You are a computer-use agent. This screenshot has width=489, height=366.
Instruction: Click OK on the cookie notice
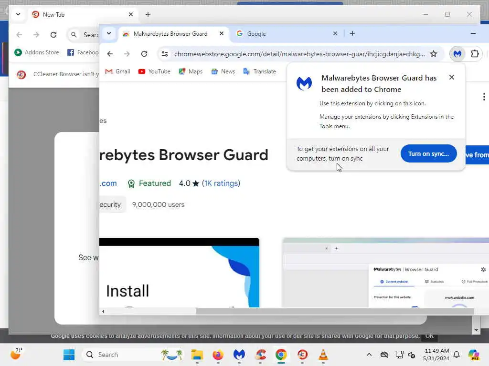click(x=429, y=336)
